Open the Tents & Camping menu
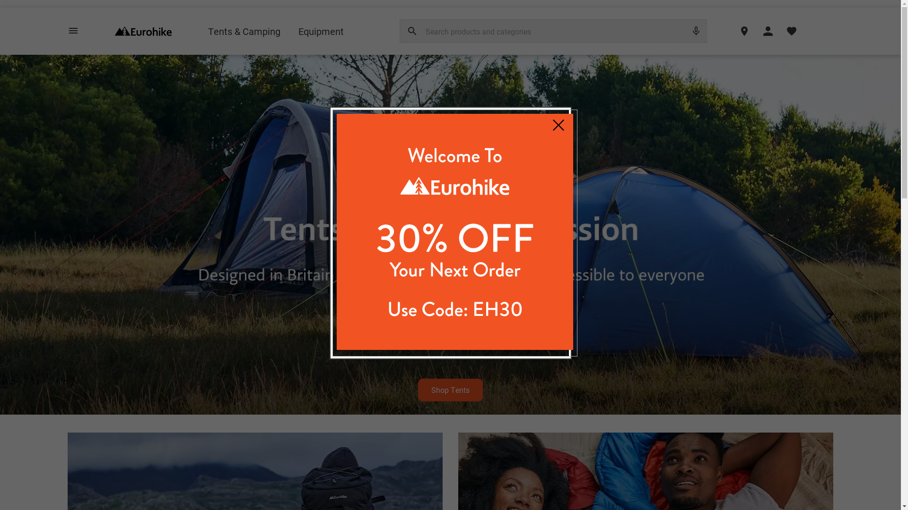 [x=244, y=32]
